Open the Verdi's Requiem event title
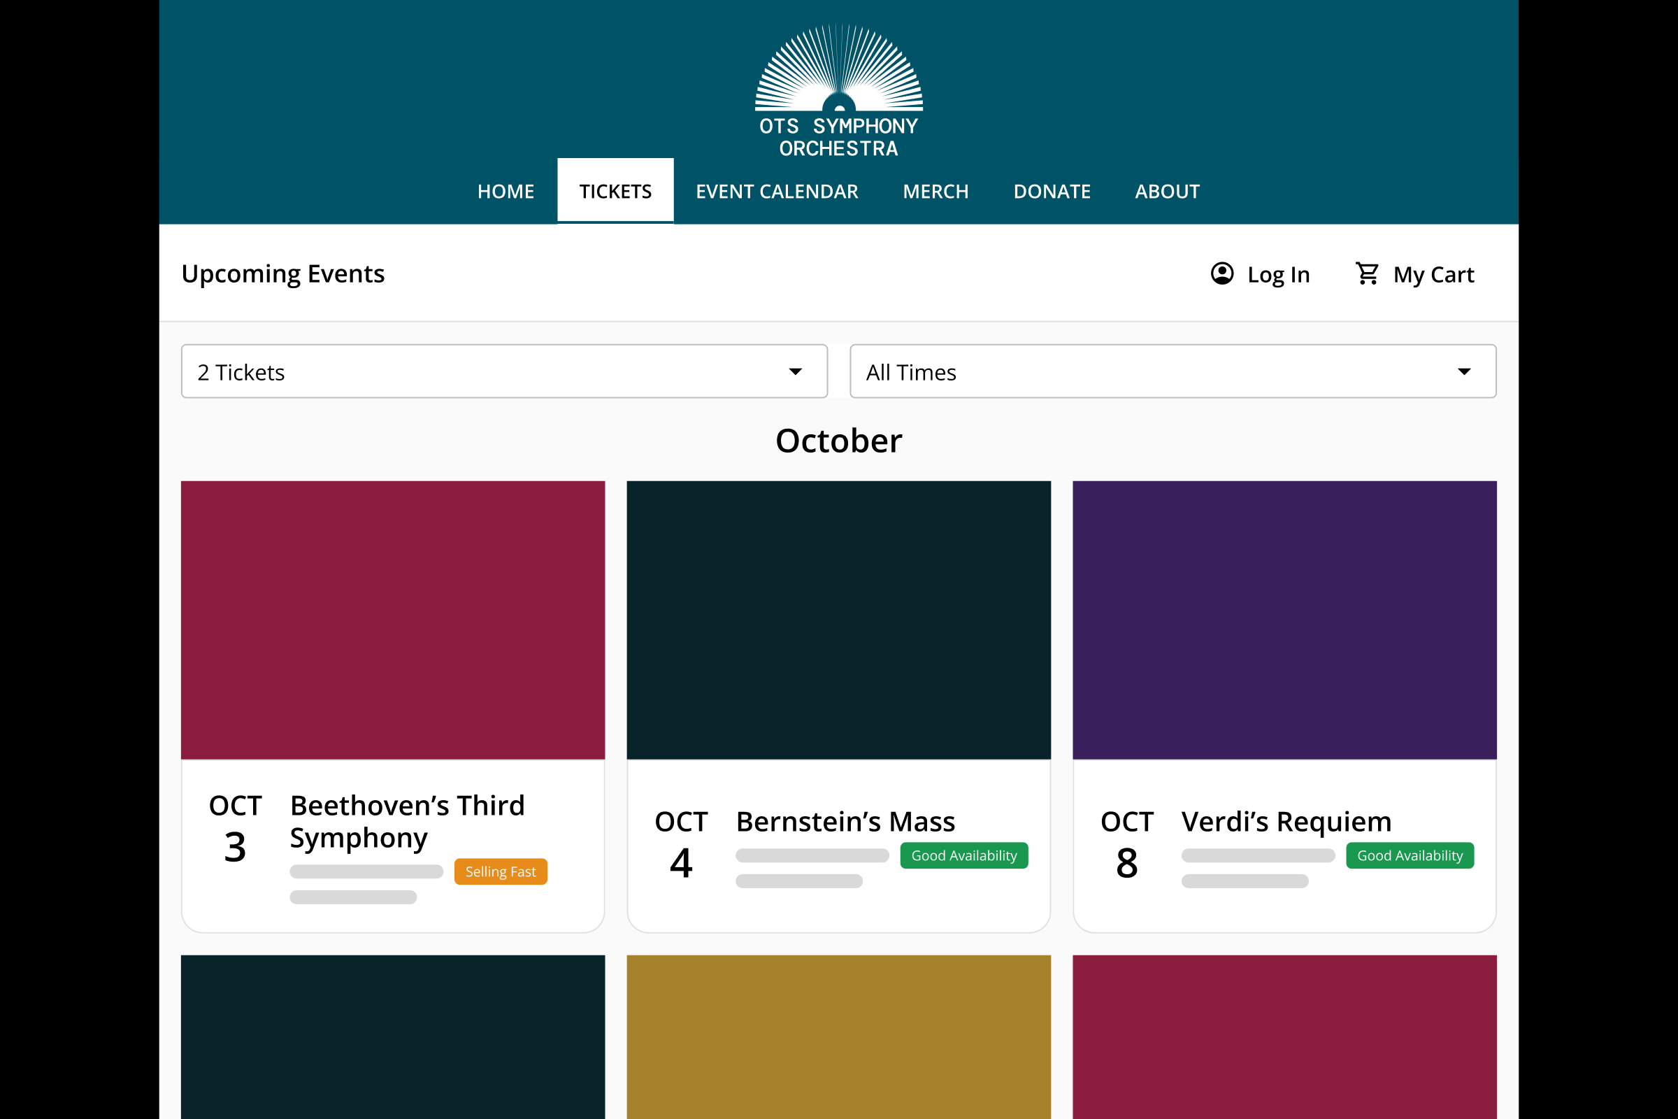Image resolution: width=1678 pixels, height=1119 pixels. point(1286,821)
